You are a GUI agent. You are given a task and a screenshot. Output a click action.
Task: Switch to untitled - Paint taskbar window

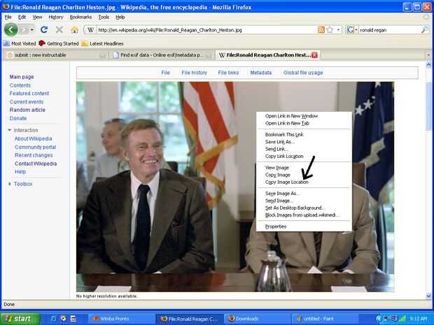tap(324, 319)
